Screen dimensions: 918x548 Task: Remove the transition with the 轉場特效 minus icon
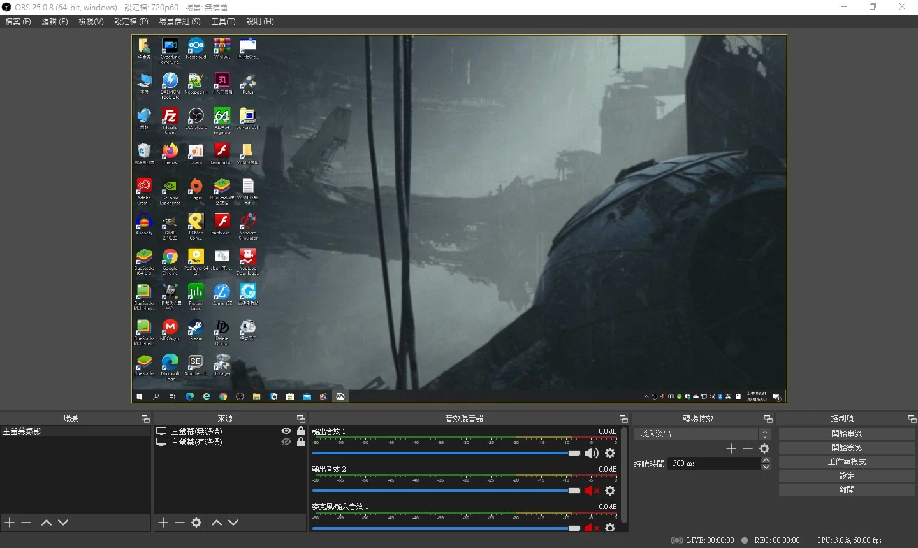click(748, 449)
